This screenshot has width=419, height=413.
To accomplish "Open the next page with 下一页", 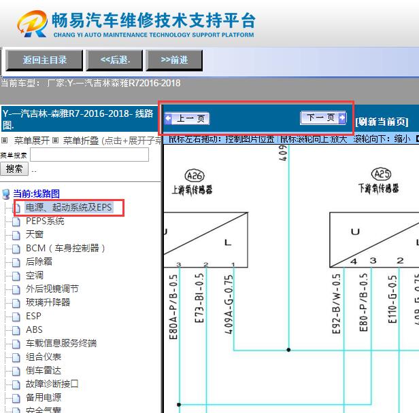I will click(x=323, y=118).
